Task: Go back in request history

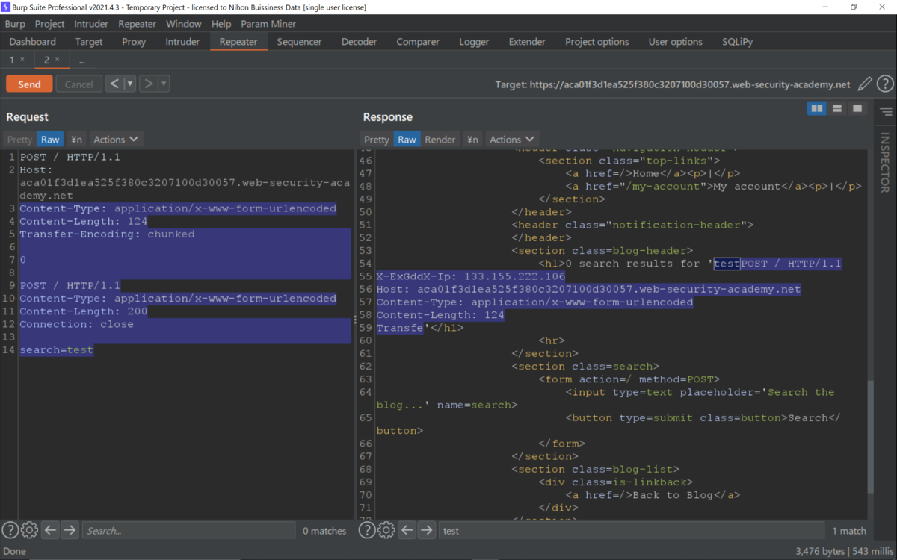Action: coord(114,84)
